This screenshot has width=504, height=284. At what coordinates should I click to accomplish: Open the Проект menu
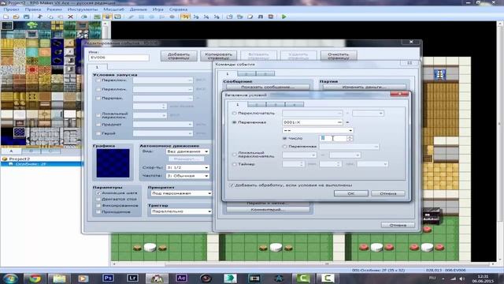pyautogui.click(x=11, y=9)
